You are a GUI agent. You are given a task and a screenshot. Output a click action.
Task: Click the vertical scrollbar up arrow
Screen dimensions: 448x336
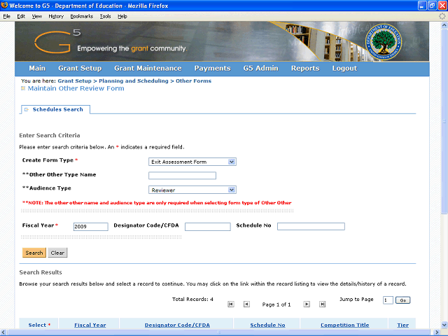(444, 25)
